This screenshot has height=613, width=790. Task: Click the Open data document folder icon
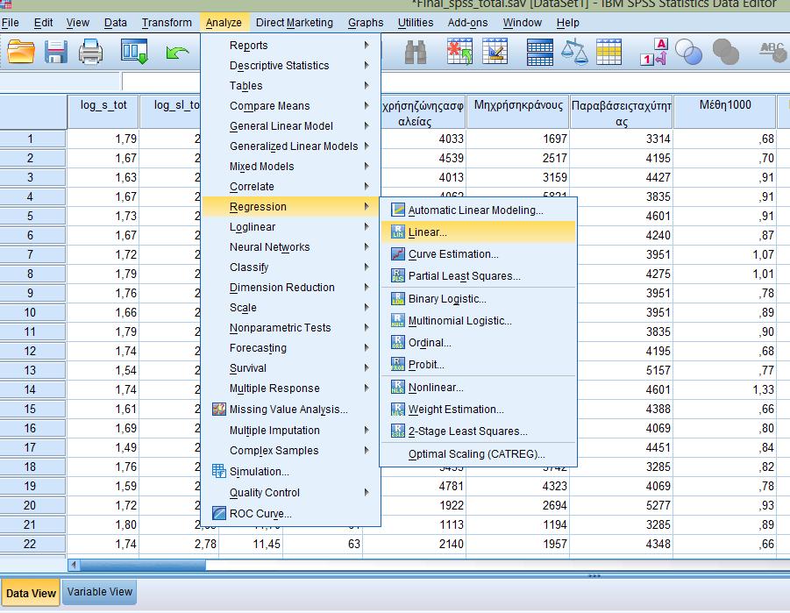[x=21, y=52]
